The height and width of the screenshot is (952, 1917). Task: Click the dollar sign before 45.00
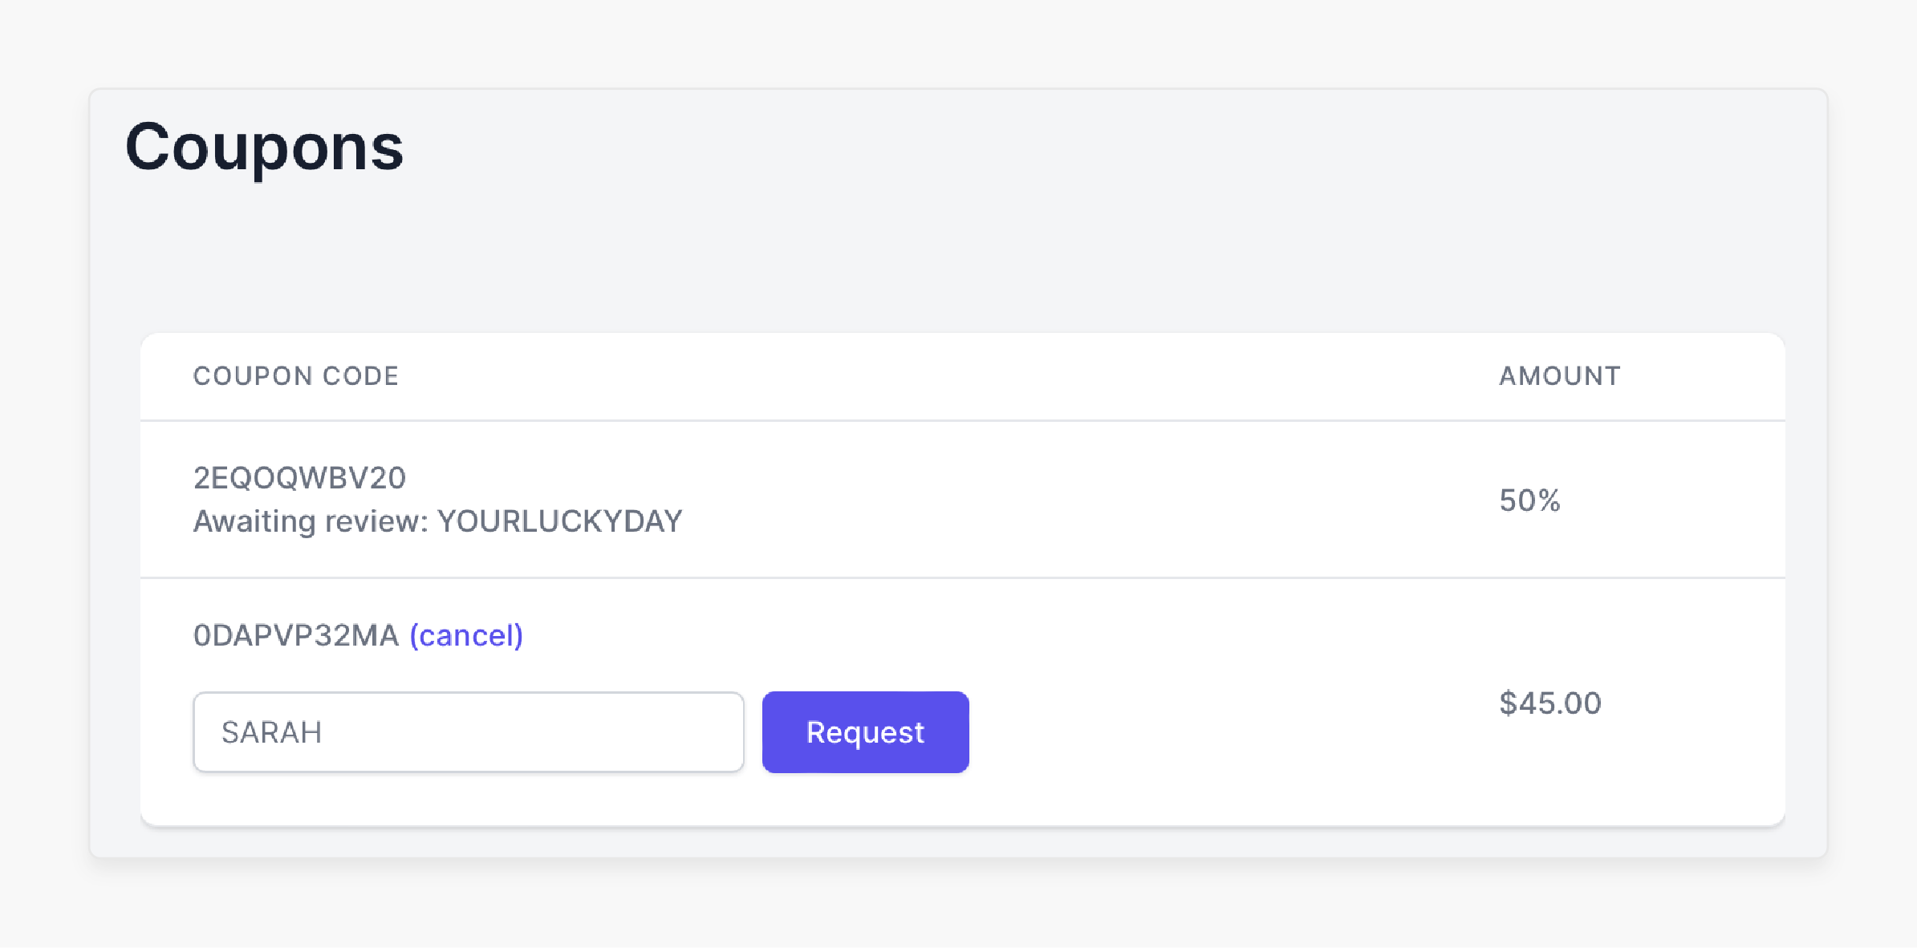click(x=1508, y=703)
